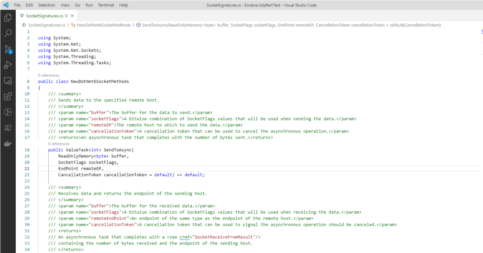The width and height of the screenshot is (483, 253).
Task: Click 'Receives data and returns the endpoint' comment
Action: coord(128,193)
